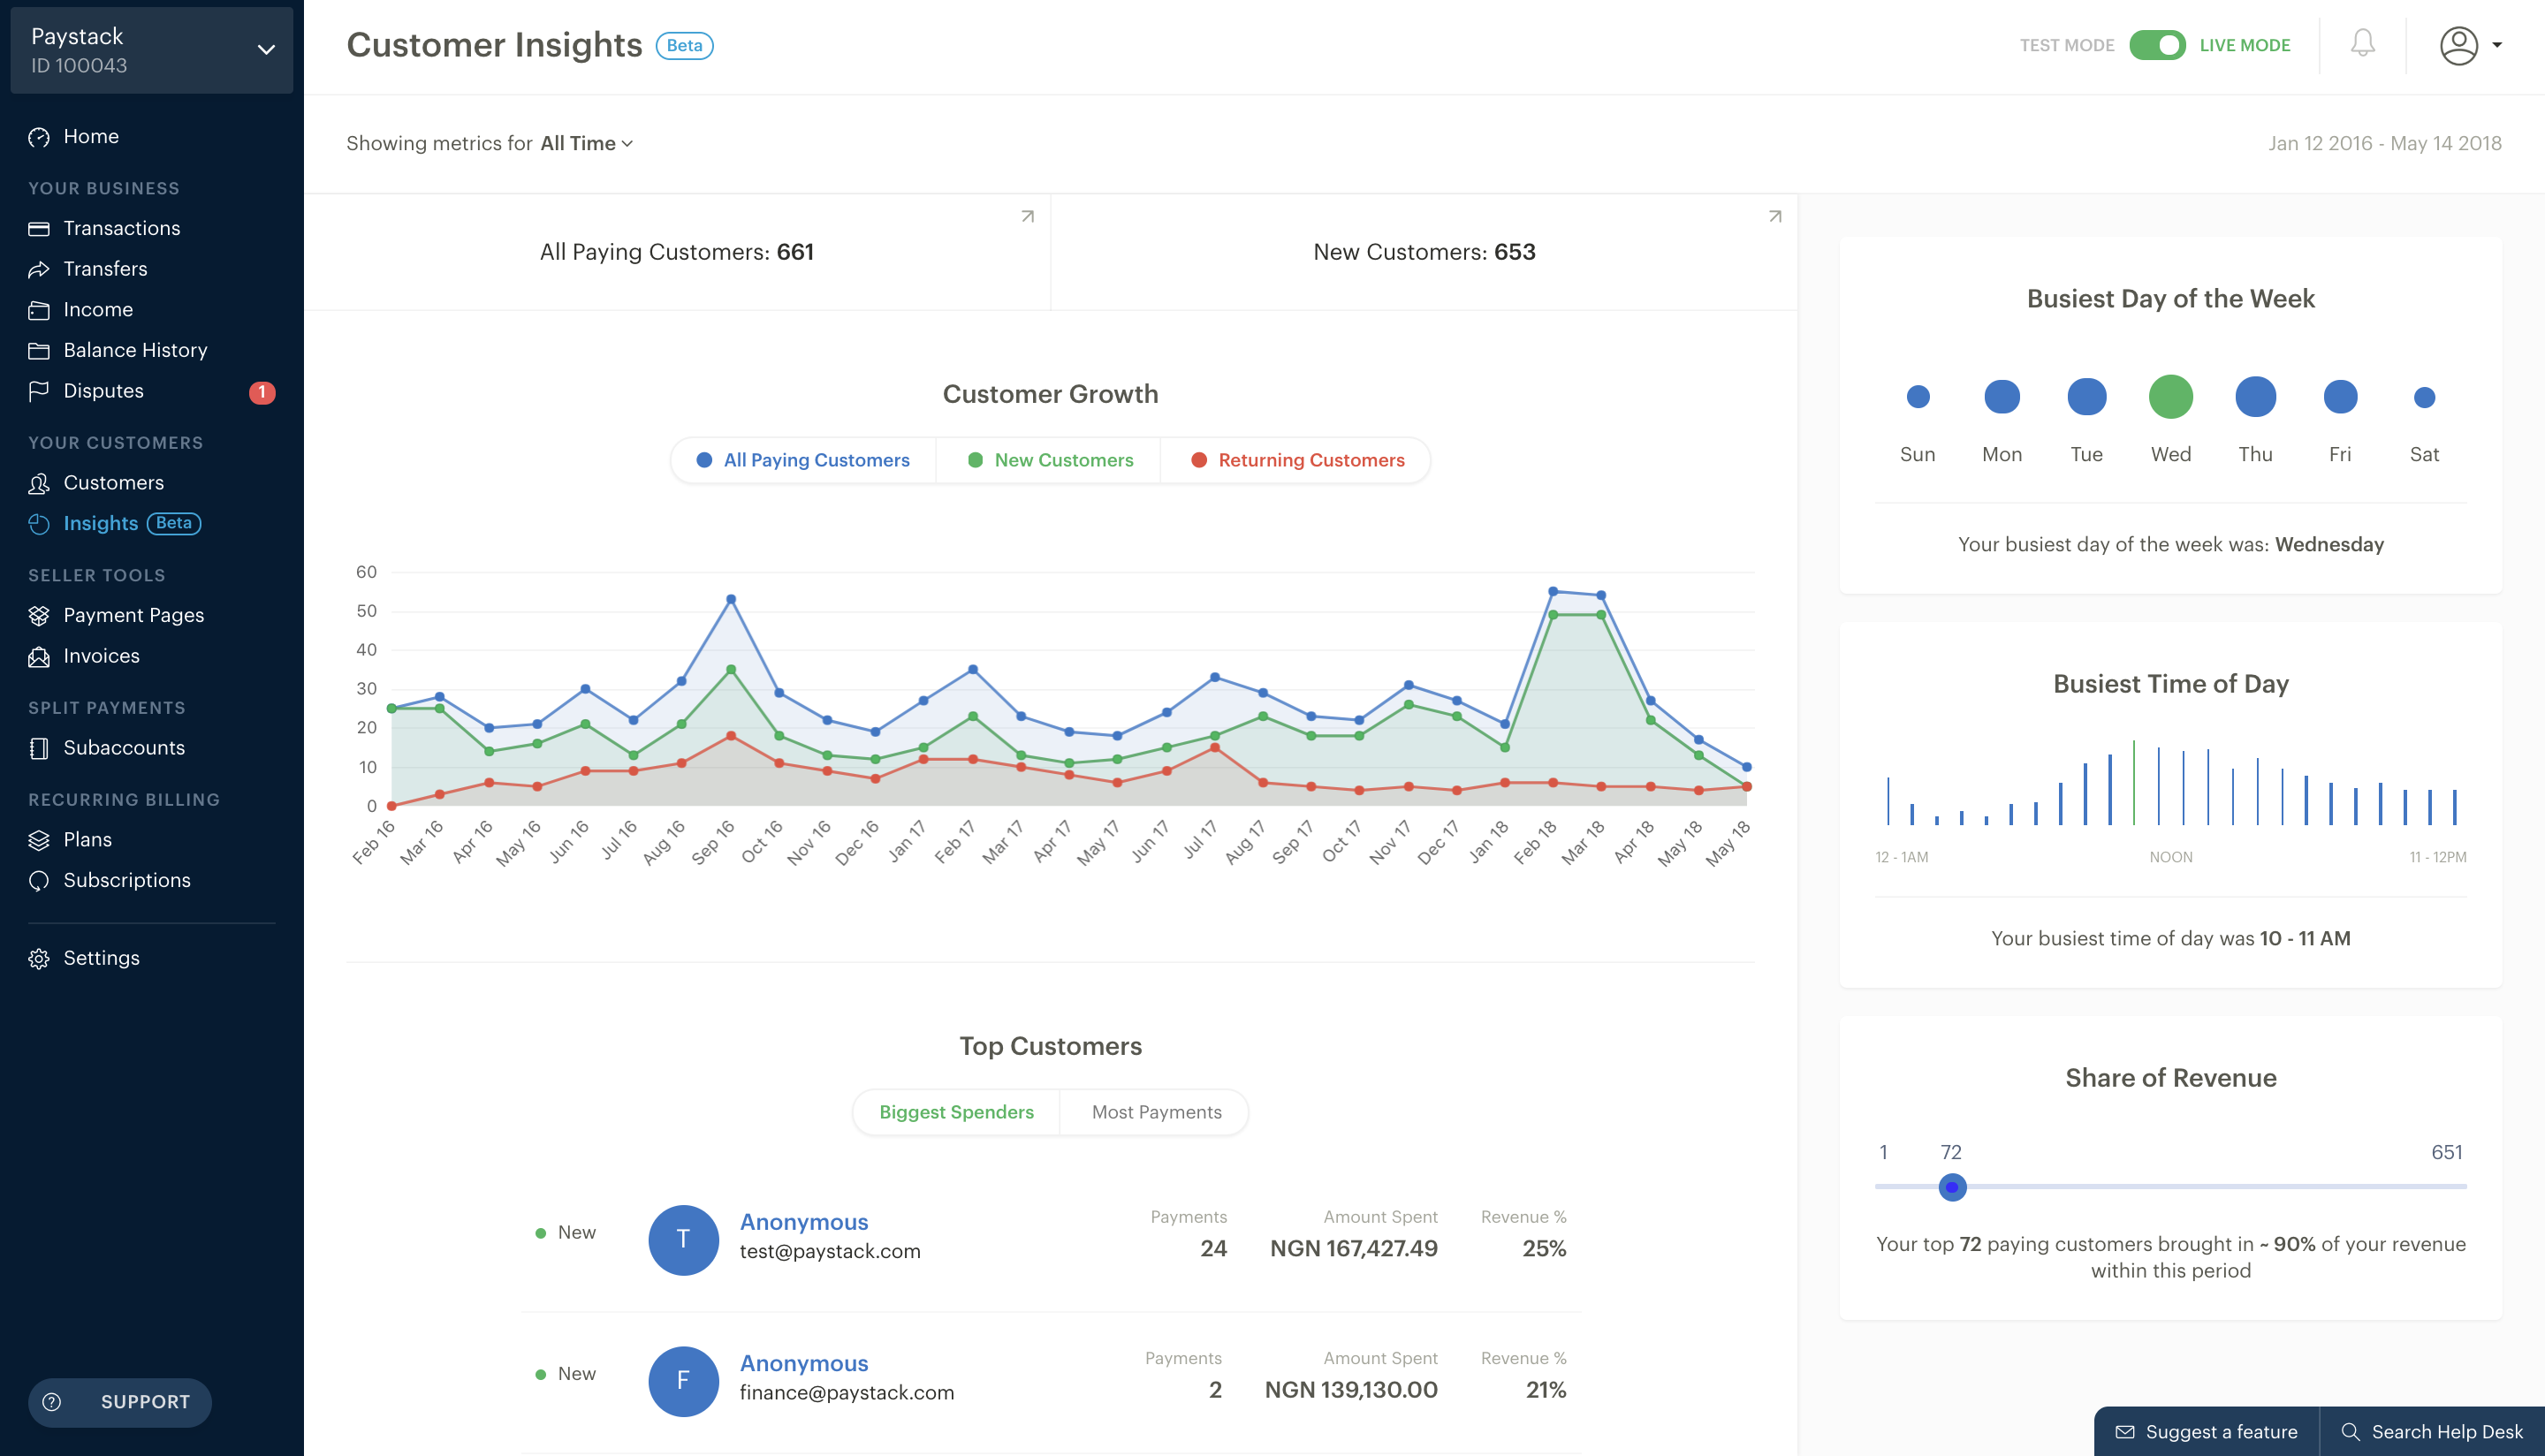2545x1456 pixels.
Task: Click the Disputes flag icon
Action: 39,391
